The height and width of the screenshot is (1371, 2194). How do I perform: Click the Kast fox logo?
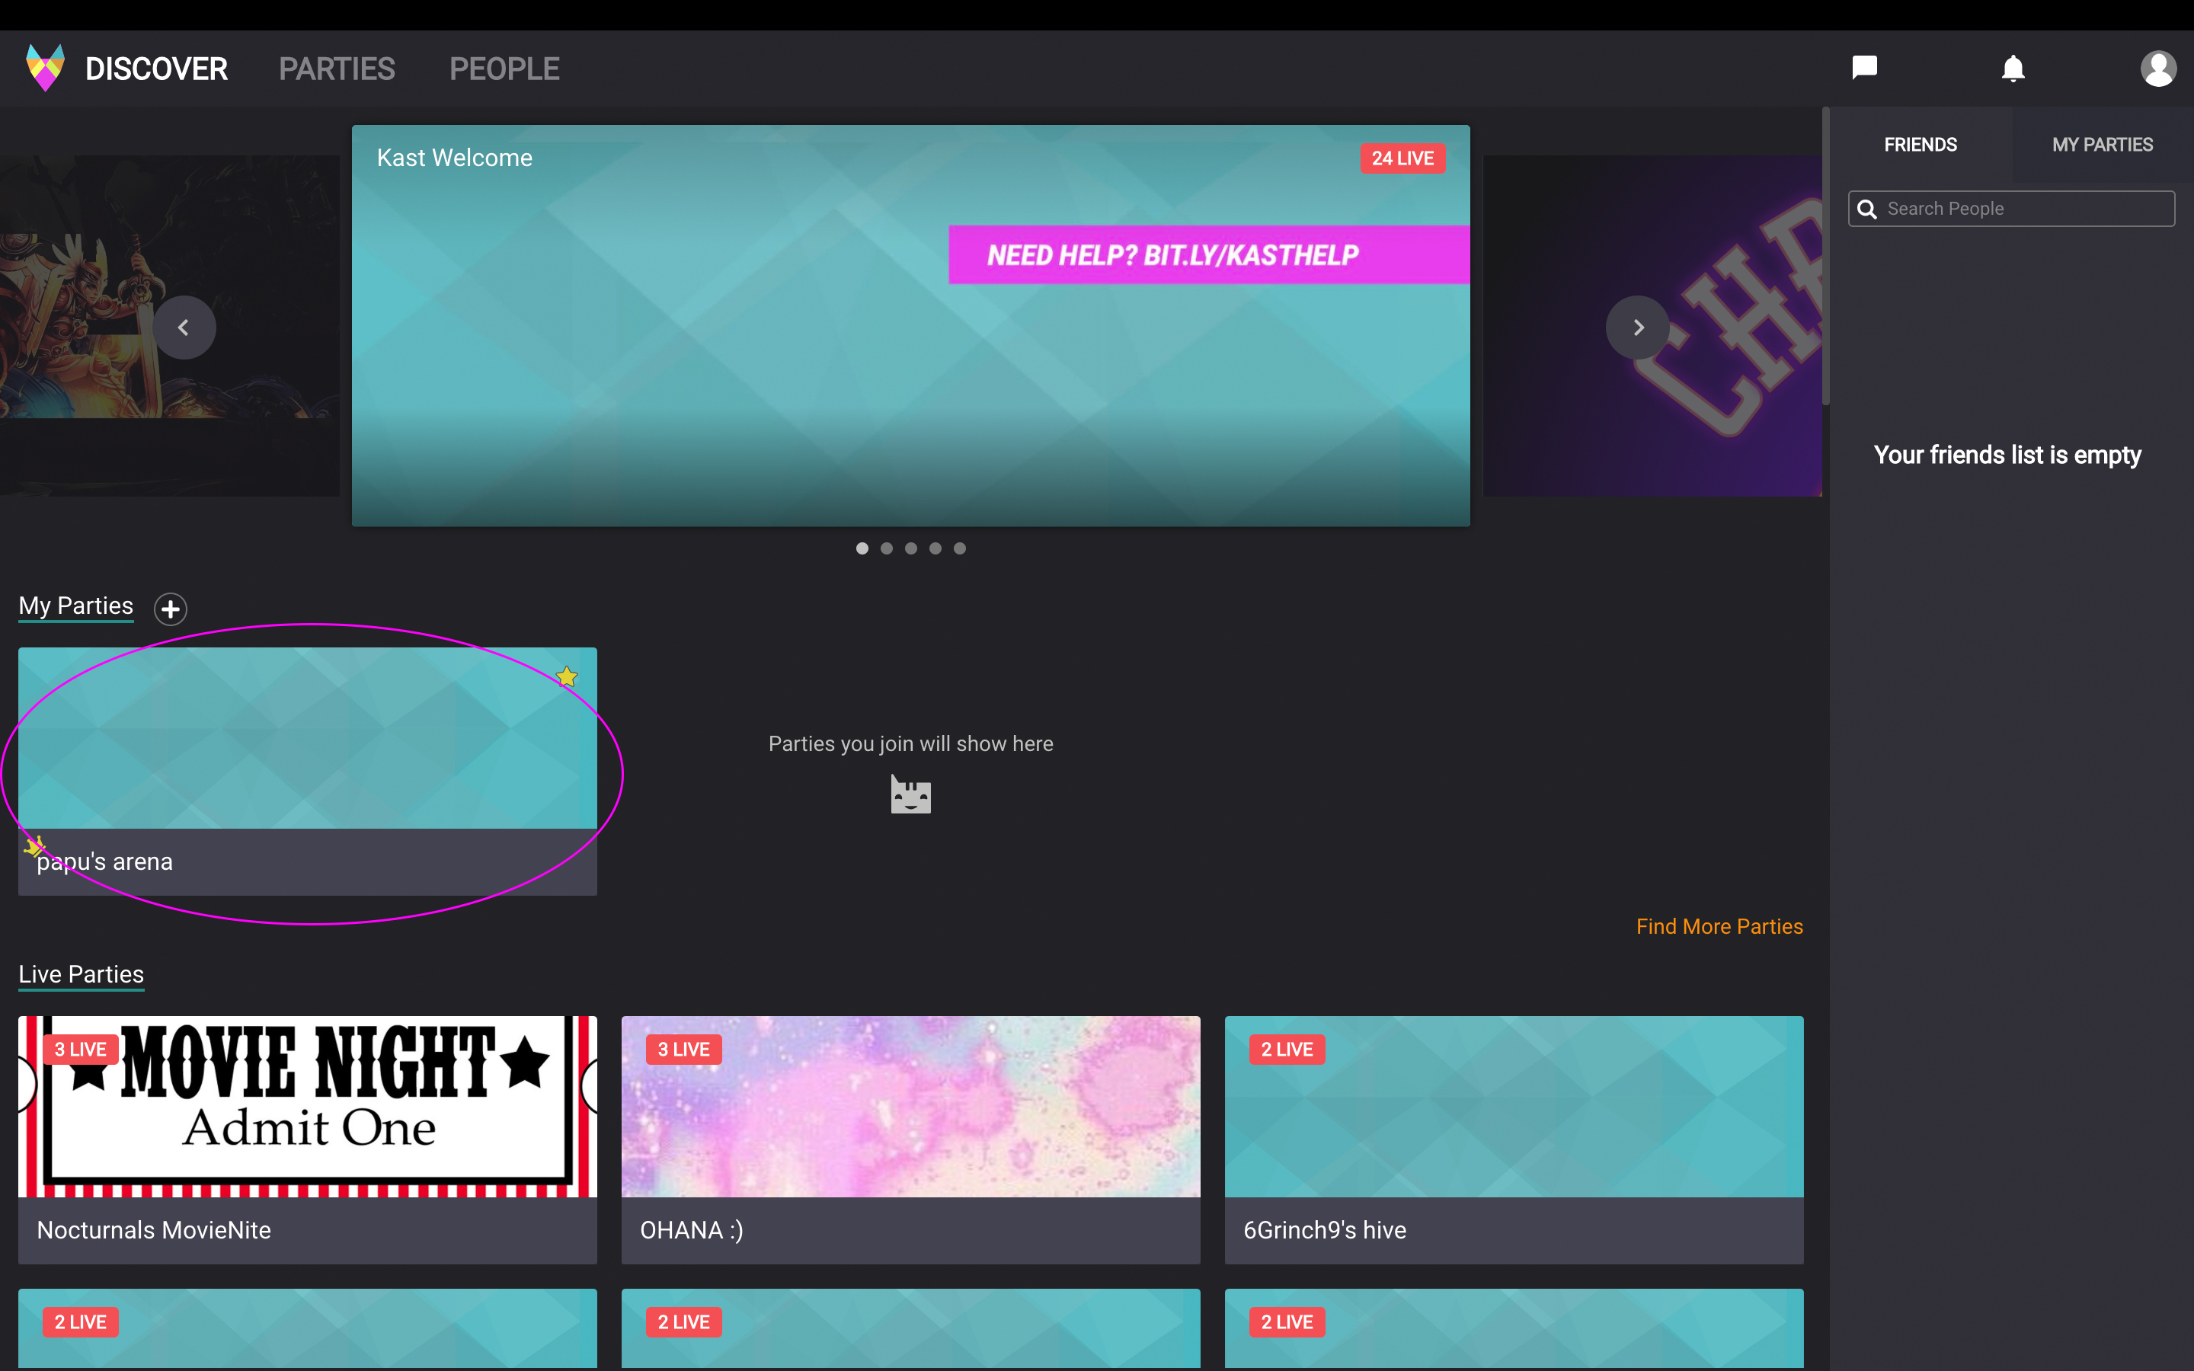[x=46, y=68]
